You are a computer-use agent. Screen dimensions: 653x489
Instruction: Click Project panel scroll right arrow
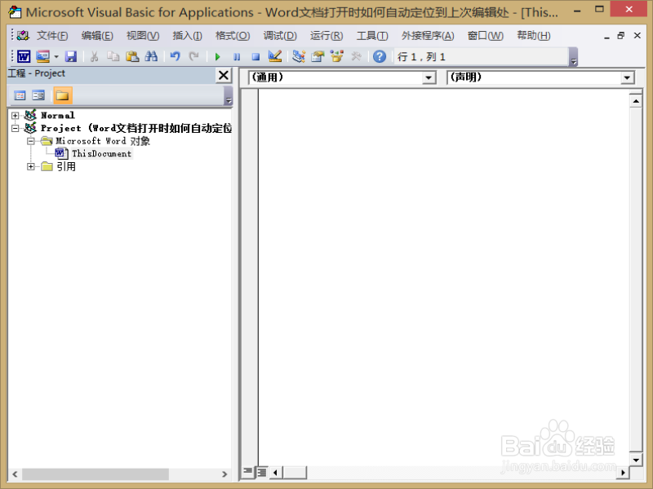pos(224,474)
